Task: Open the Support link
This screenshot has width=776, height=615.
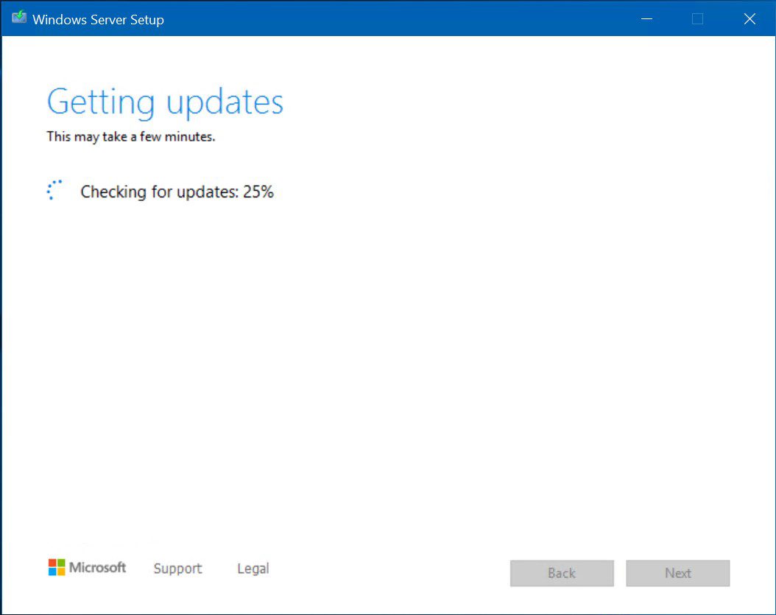Action: coord(177,569)
